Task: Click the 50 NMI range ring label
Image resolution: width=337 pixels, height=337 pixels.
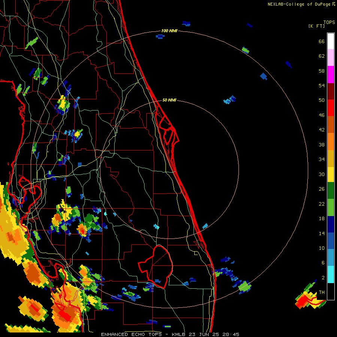Action: click(x=169, y=100)
